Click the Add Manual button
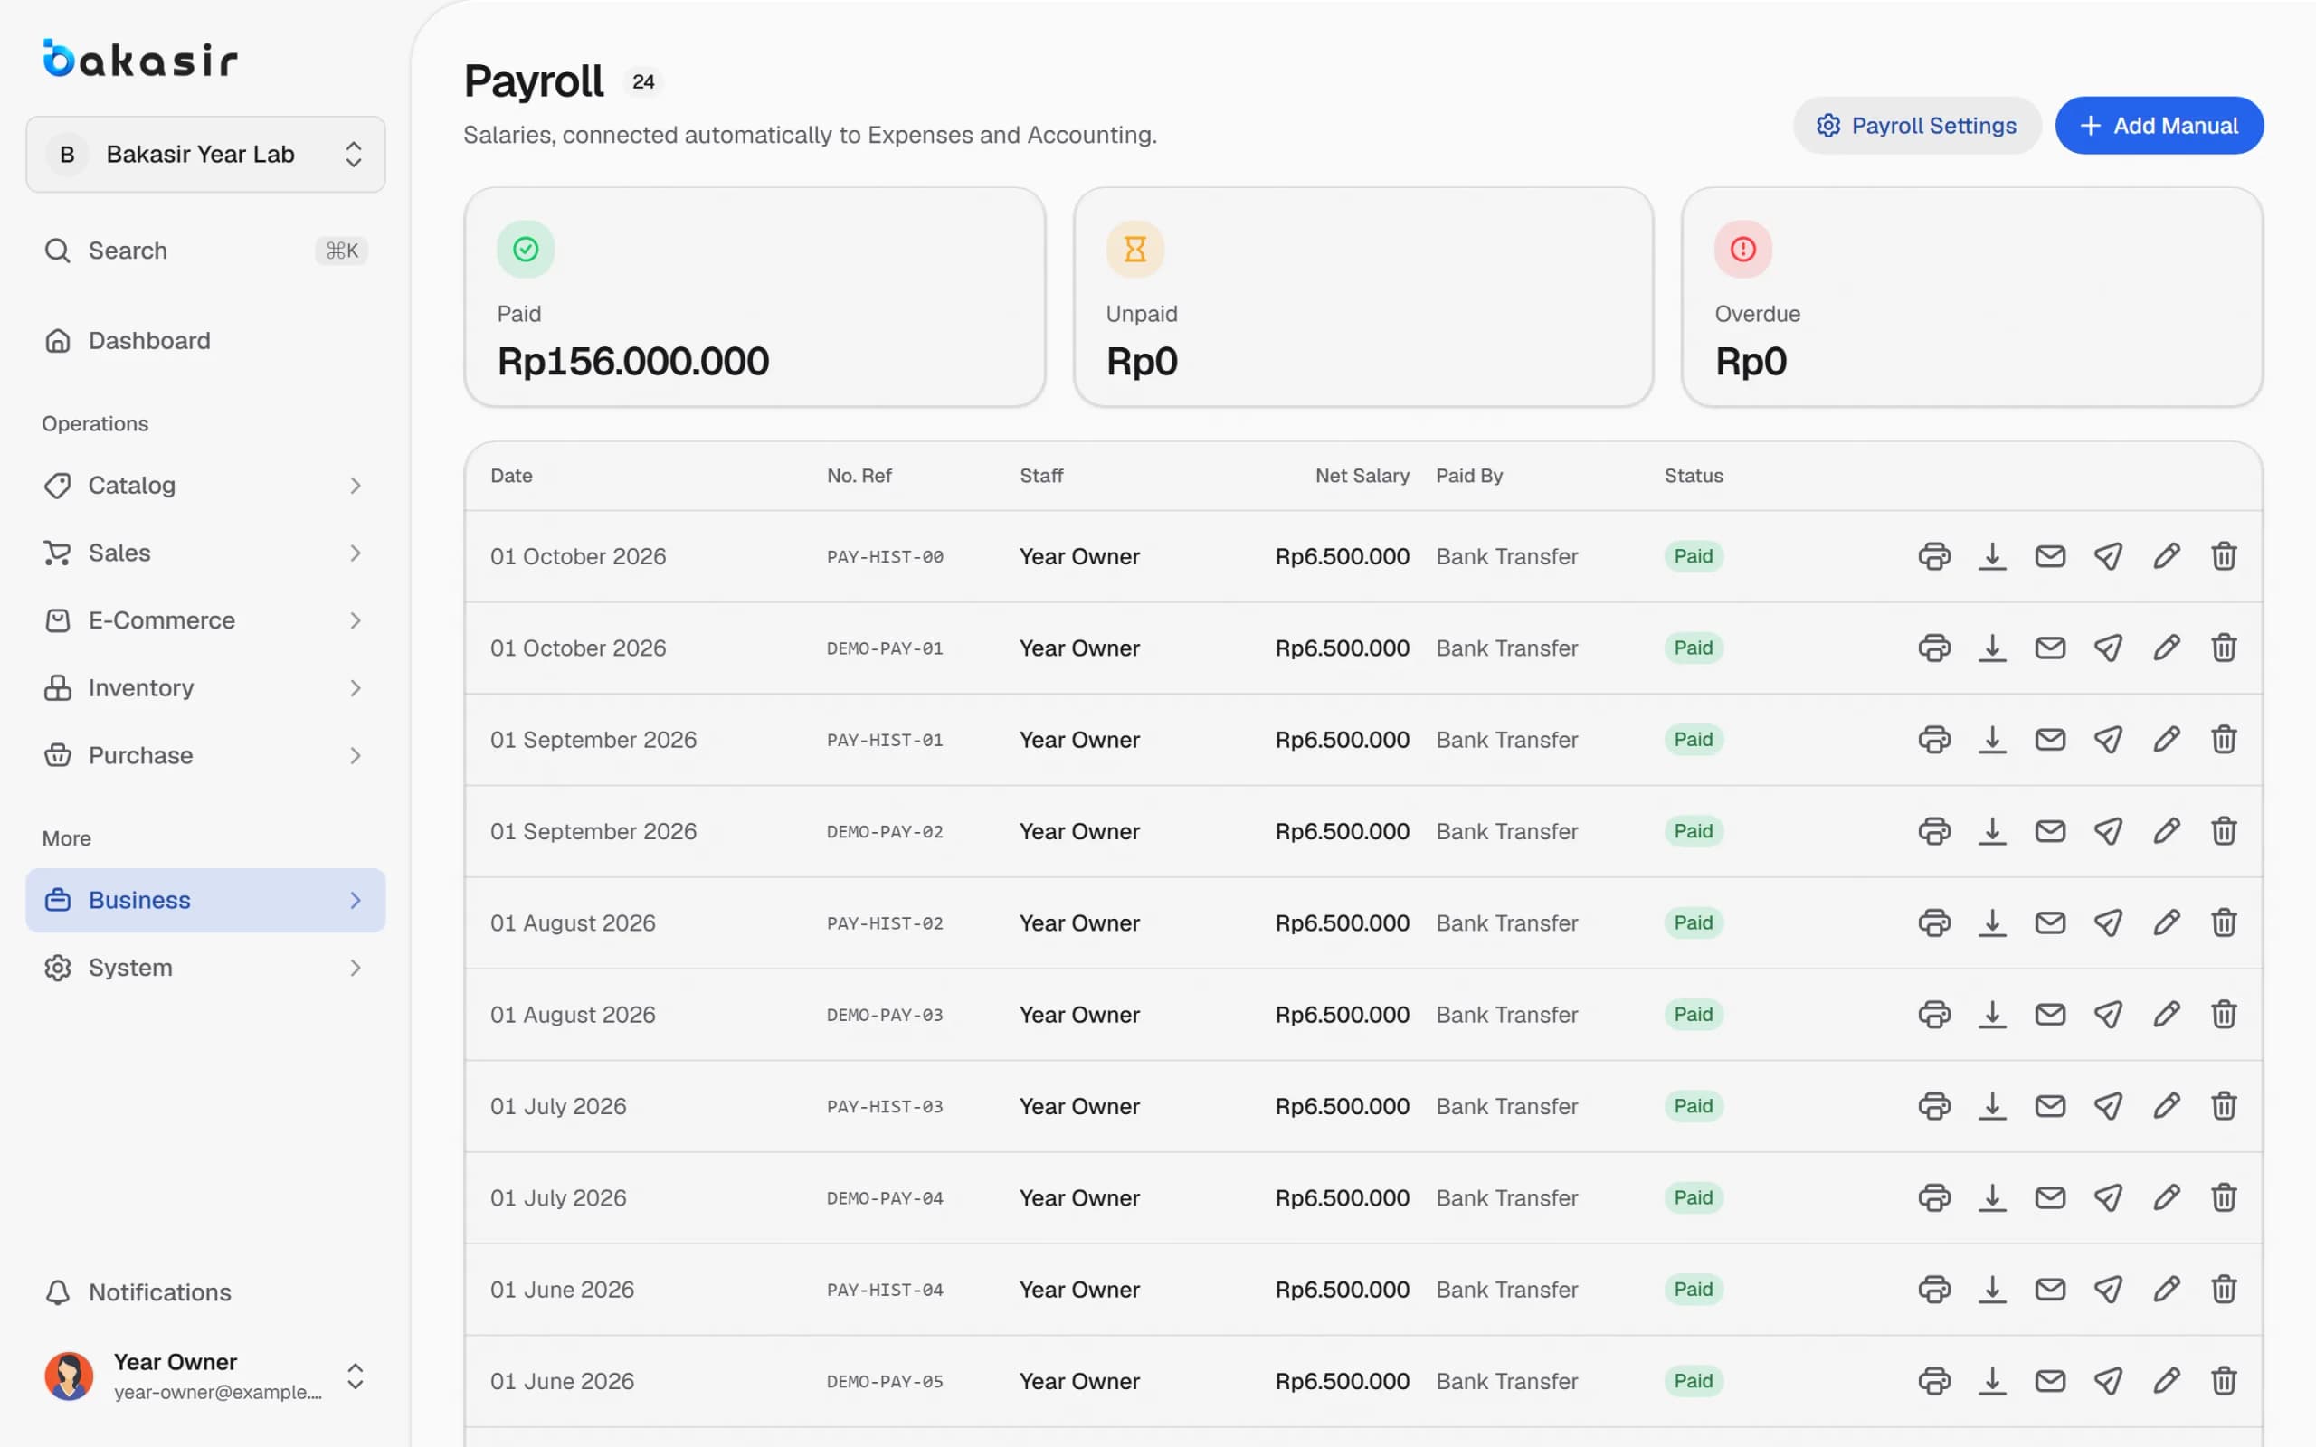 pyautogui.click(x=2159, y=126)
